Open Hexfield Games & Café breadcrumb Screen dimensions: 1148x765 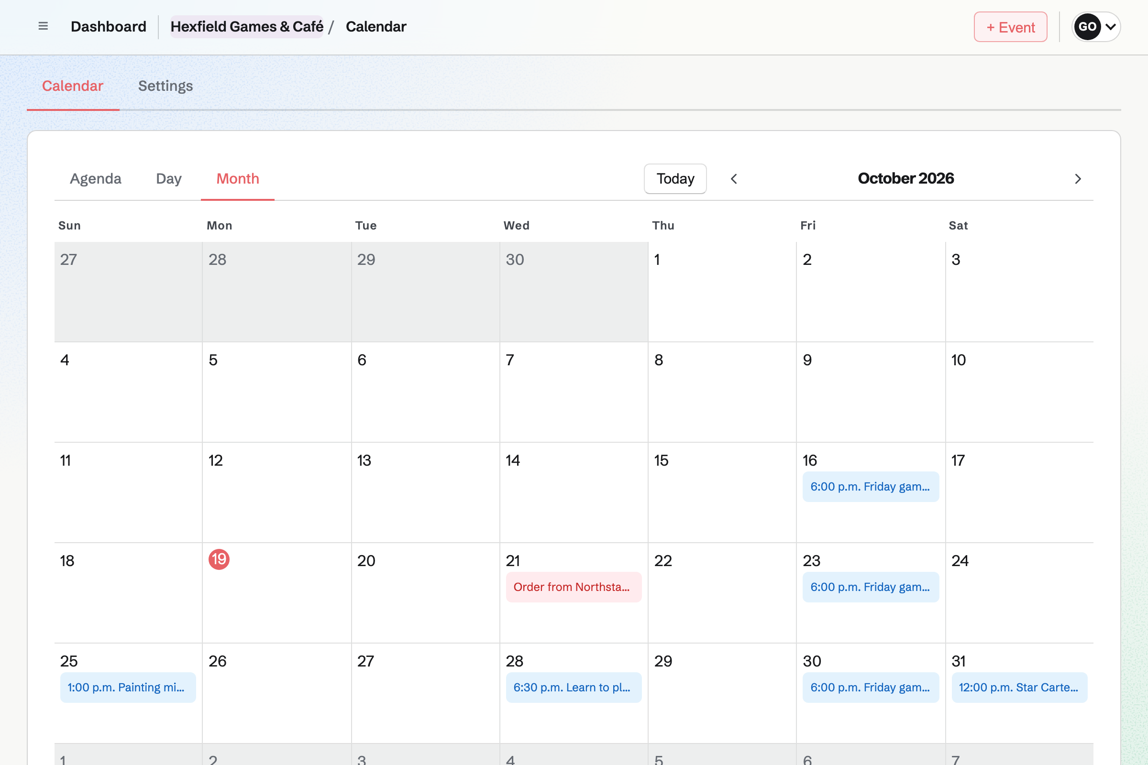pyautogui.click(x=247, y=26)
